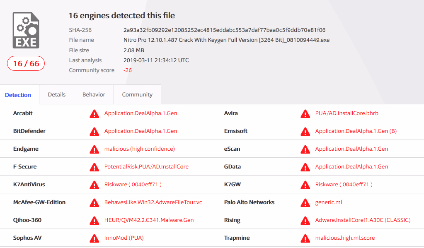The height and width of the screenshot is (248, 424).
Task: Click the warning triangle next to Sophos AV
Action: (94, 238)
